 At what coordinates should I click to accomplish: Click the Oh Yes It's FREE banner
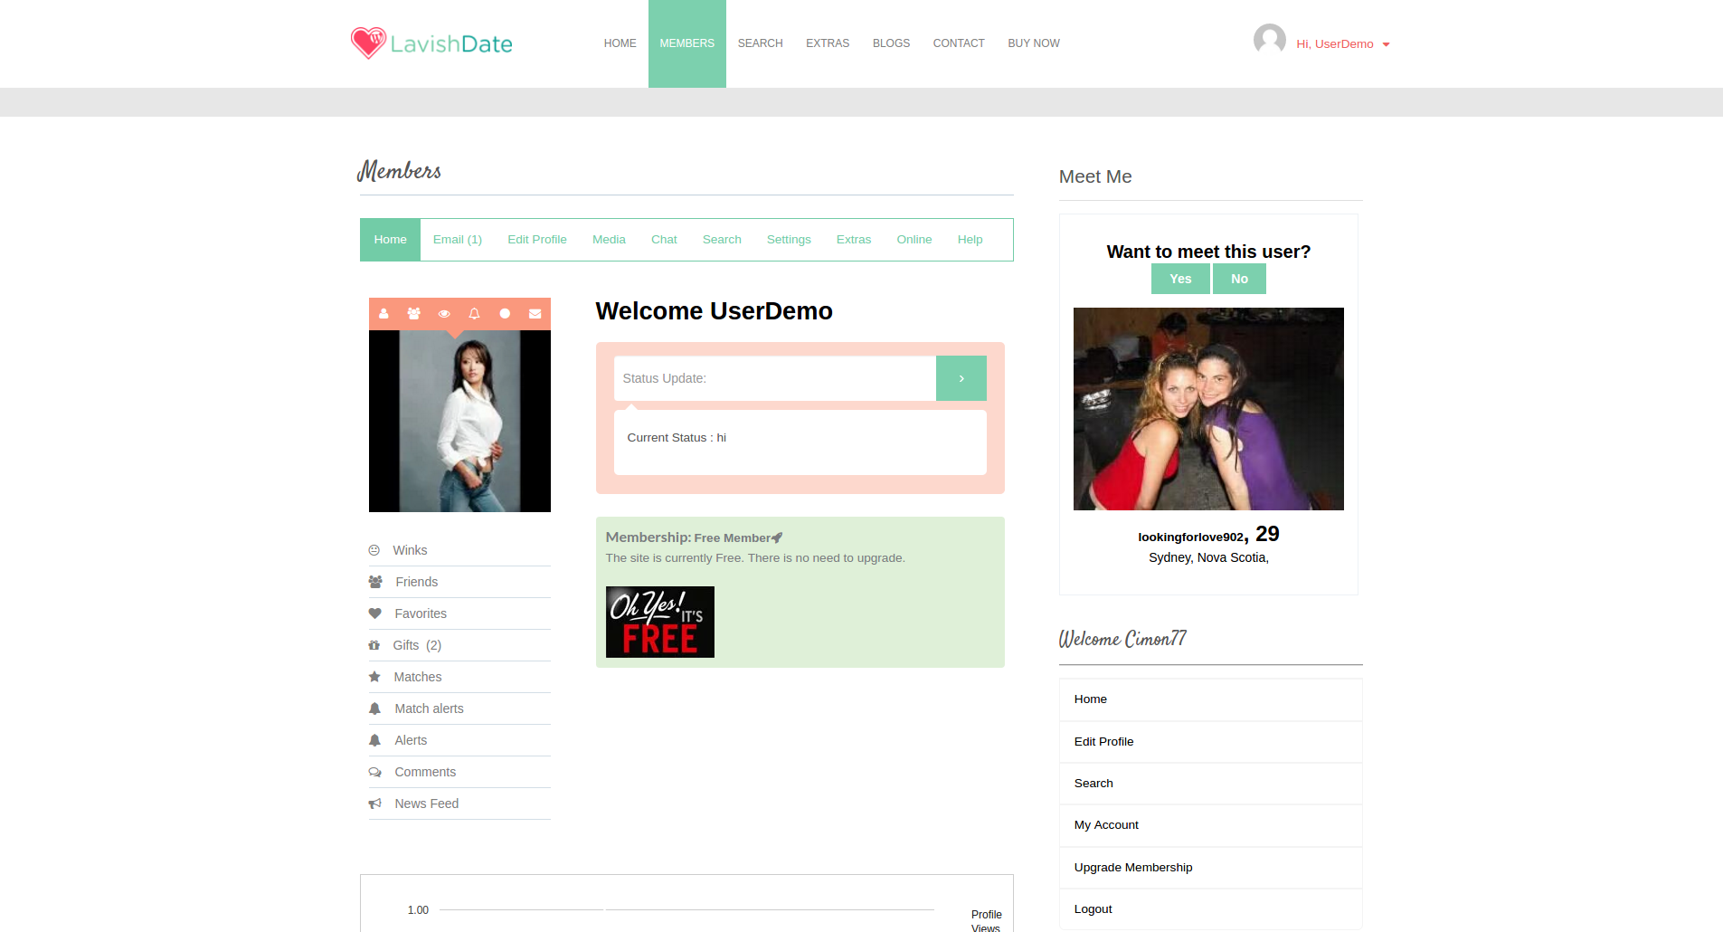pyautogui.click(x=660, y=622)
